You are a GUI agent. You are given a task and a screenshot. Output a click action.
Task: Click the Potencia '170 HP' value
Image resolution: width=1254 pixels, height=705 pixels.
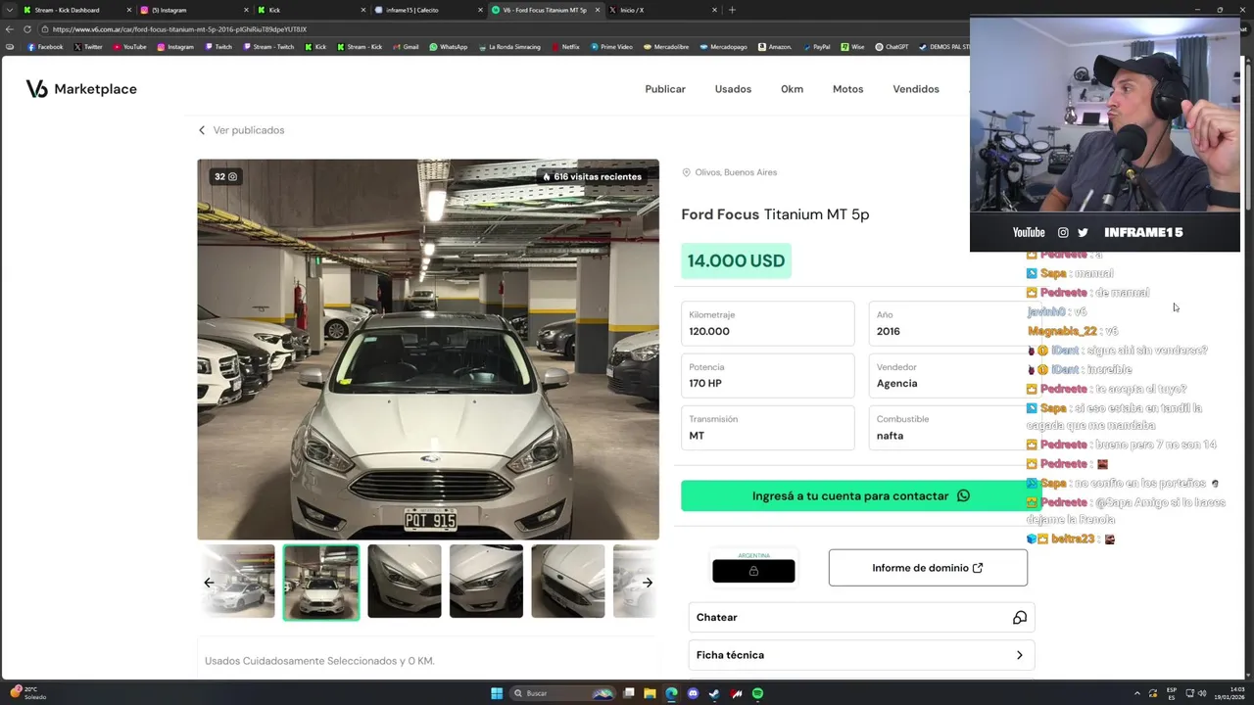(x=705, y=384)
